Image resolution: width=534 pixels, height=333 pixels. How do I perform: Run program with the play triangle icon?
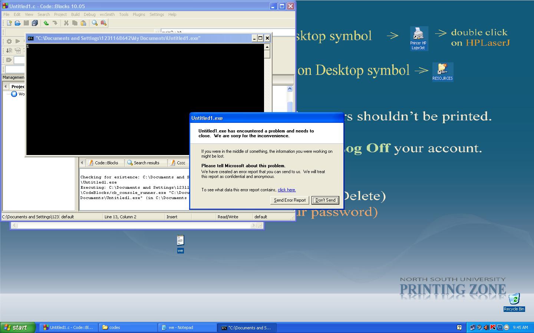pyautogui.click(x=17, y=41)
